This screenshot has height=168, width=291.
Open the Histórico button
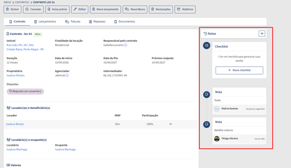(x=185, y=9)
